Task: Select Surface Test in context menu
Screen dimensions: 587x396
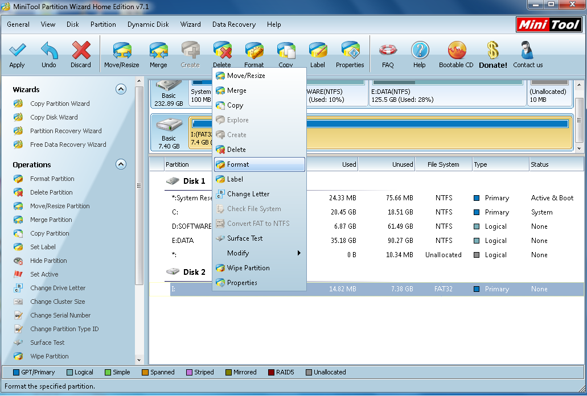Action: [x=260, y=238]
